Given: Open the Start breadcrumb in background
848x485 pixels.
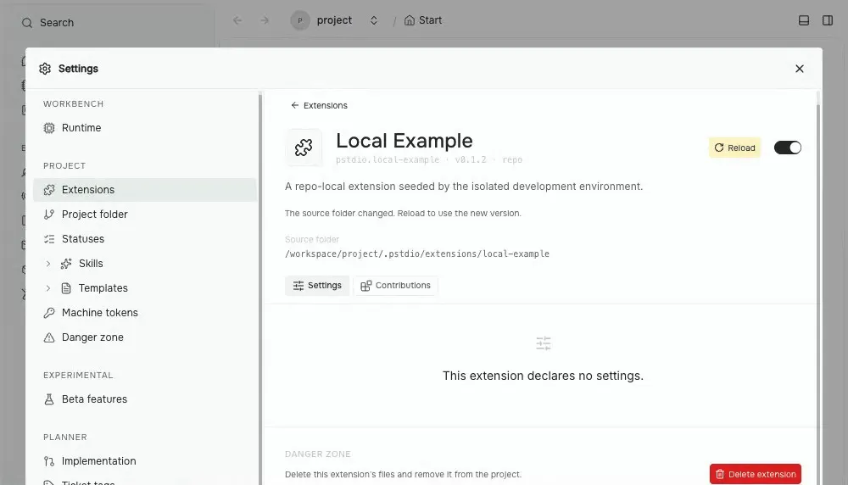Looking at the screenshot, I should tap(423, 20).
